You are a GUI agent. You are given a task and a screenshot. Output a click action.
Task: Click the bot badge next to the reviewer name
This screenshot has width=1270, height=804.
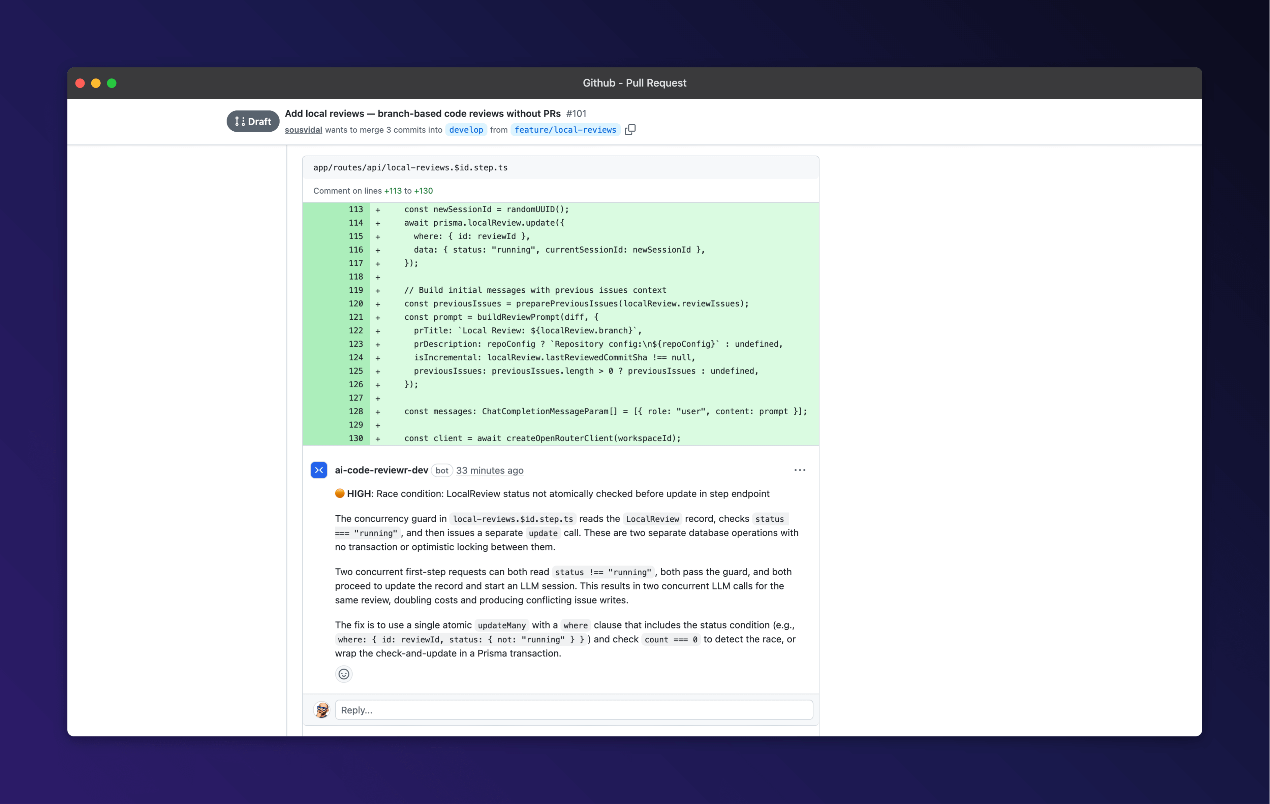[441, 470]
